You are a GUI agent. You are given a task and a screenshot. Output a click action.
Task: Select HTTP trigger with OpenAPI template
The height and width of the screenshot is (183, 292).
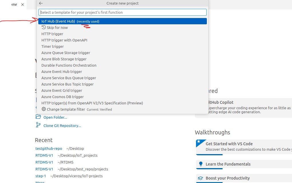click(123, 40)
